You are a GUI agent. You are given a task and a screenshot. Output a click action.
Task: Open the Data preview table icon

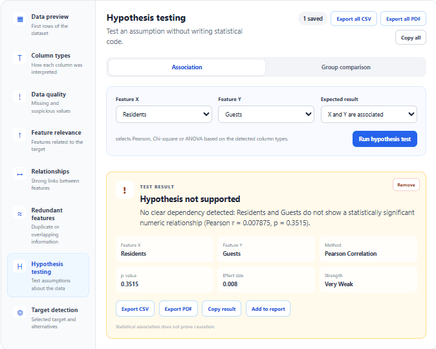click(x=20, y=19)
